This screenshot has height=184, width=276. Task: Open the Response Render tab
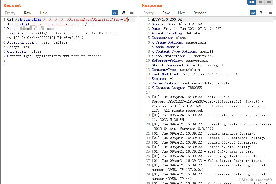(200, 13)
